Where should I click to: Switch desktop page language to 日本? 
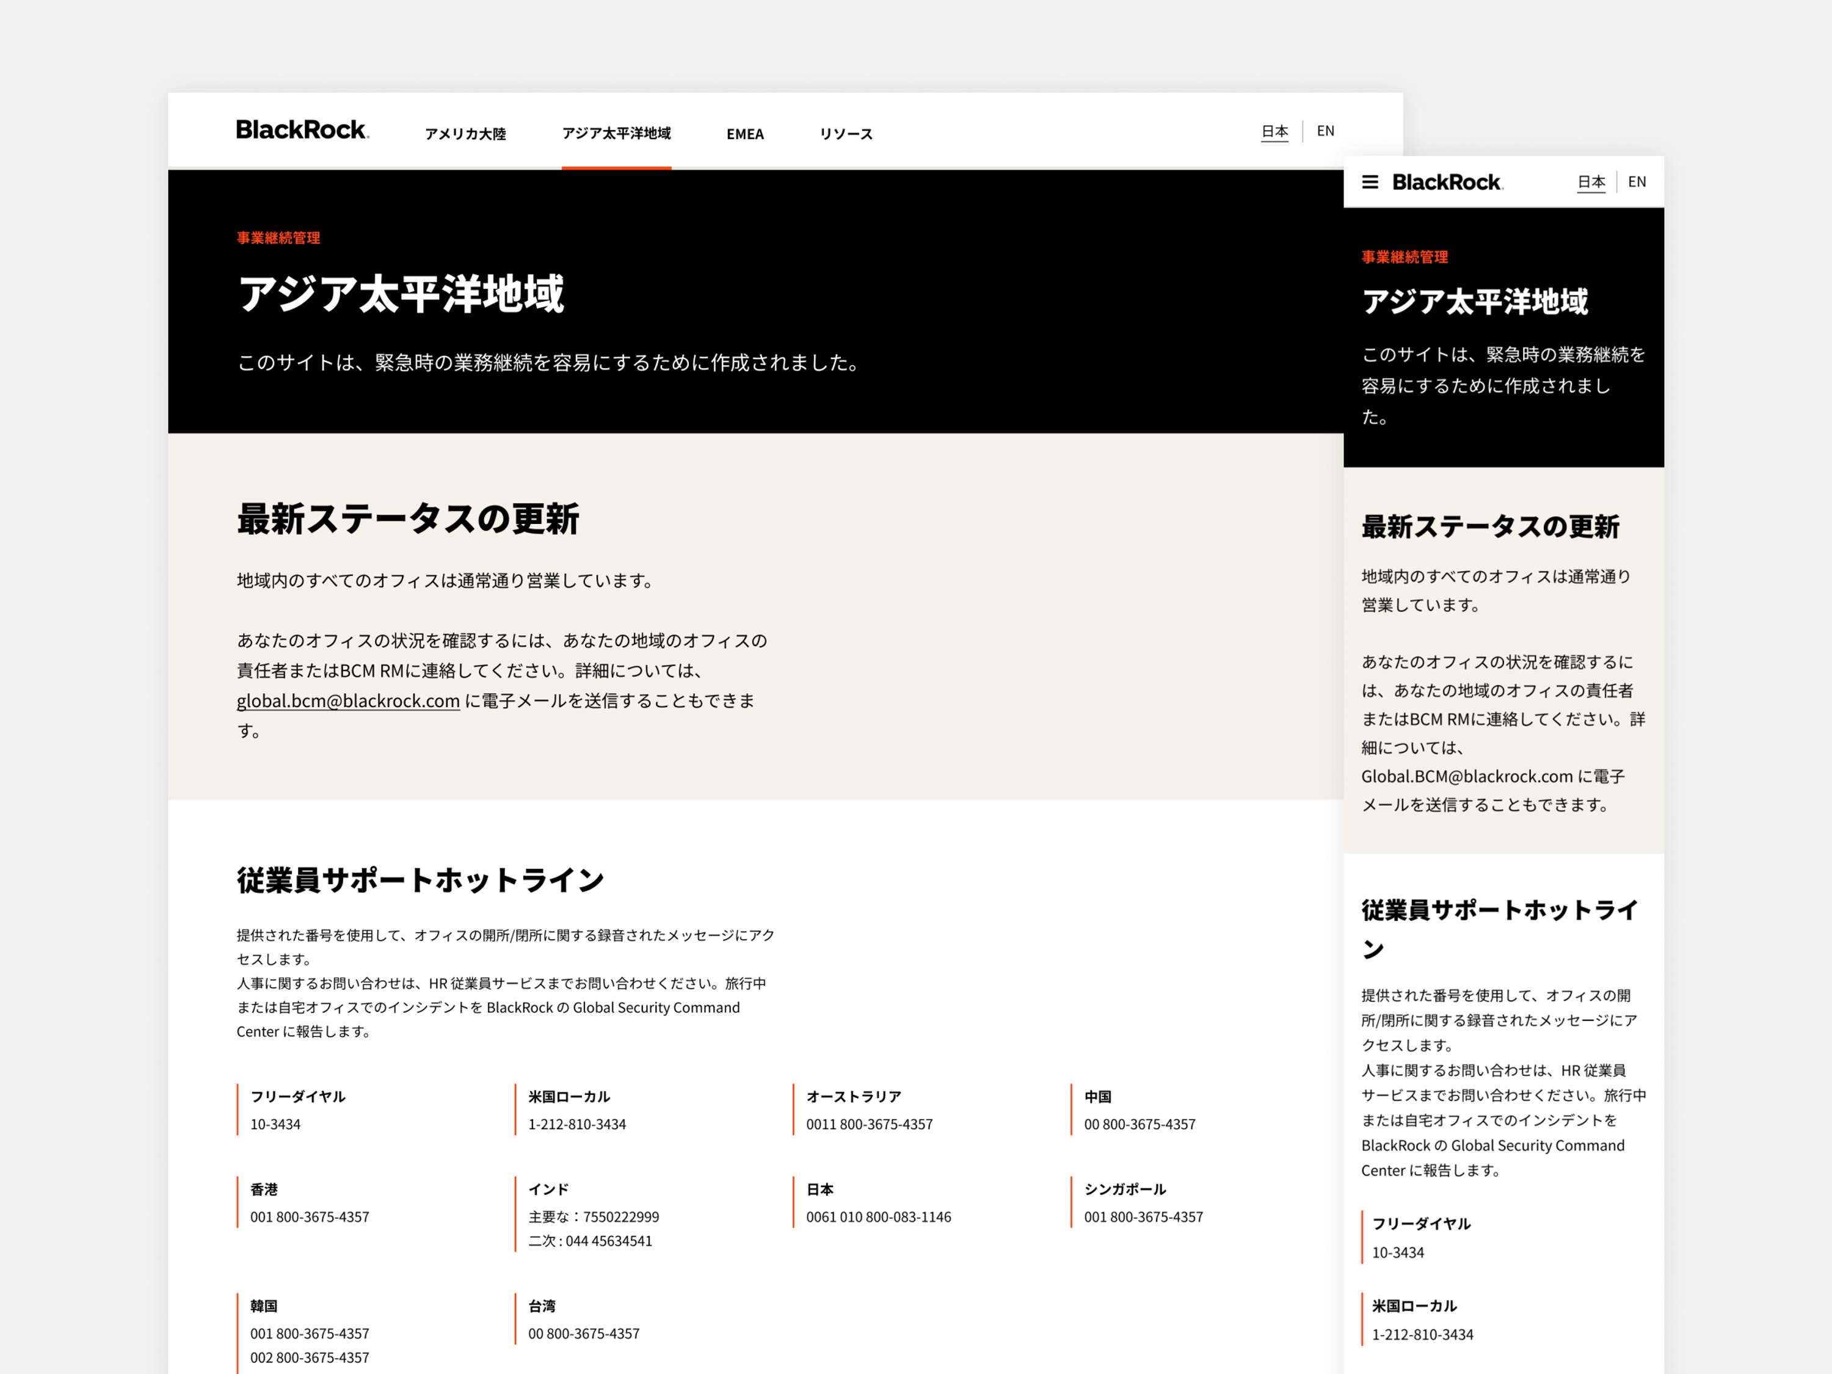click(x=1274, y=132)
